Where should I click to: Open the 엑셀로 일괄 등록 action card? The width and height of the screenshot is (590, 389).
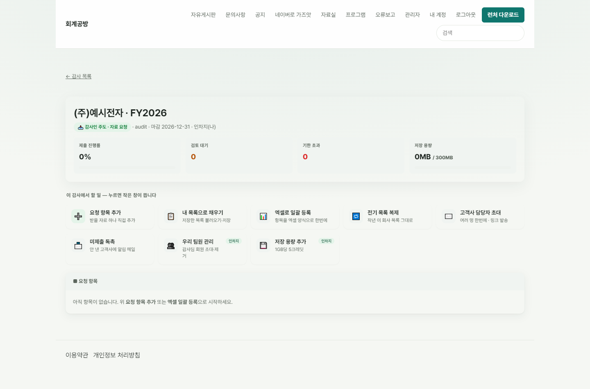pos(295,216)
